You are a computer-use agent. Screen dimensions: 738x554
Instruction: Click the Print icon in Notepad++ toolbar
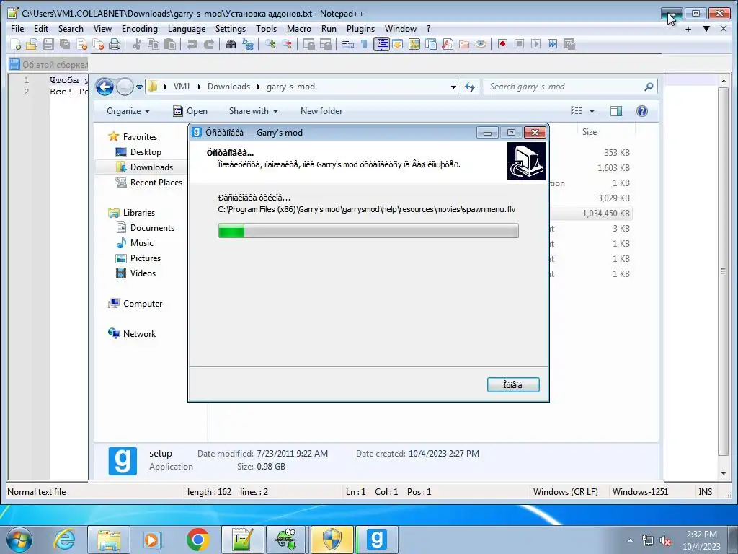click(115, 44)
